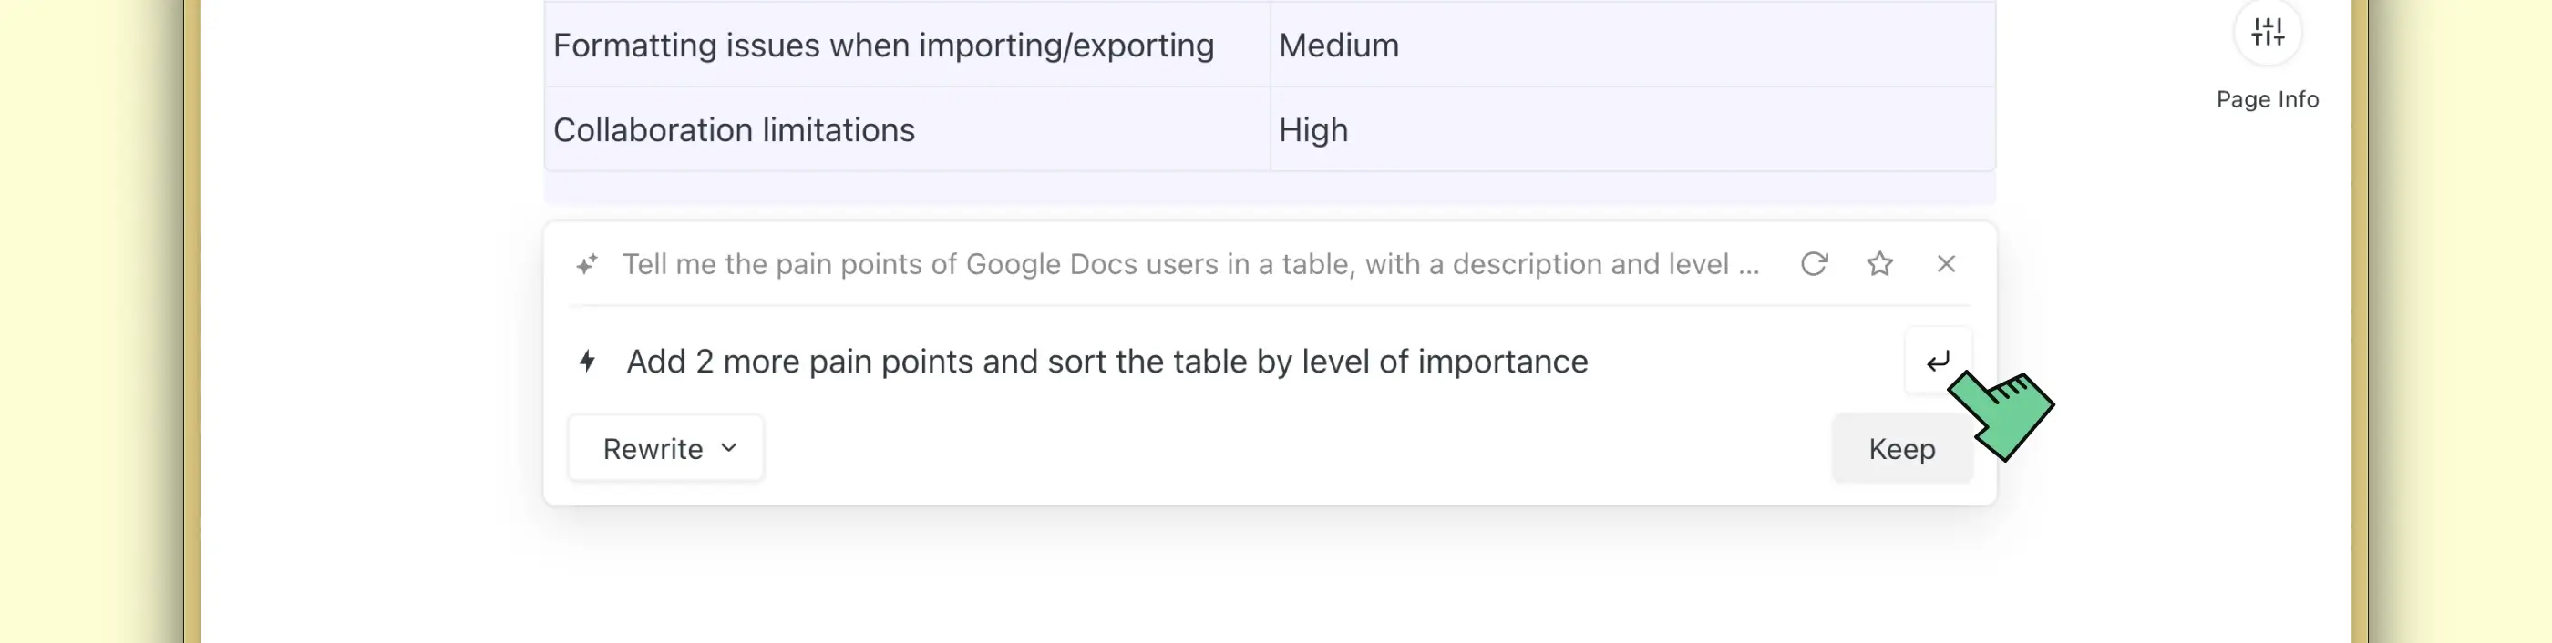Screen dimensions: 2552x643
Task: Click the "High" importance cell
Action: coord(1312,129)
